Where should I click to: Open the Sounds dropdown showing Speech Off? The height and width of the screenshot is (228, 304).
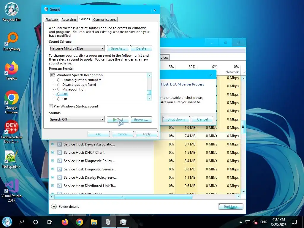click(x=77, y=119)
